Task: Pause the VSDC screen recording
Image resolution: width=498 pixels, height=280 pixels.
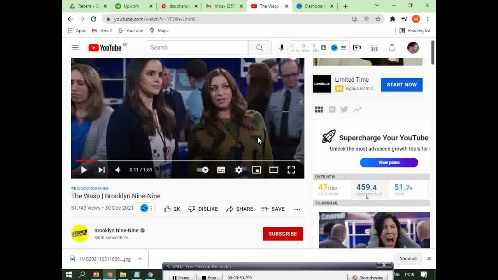Action: [x=181, y=278]
